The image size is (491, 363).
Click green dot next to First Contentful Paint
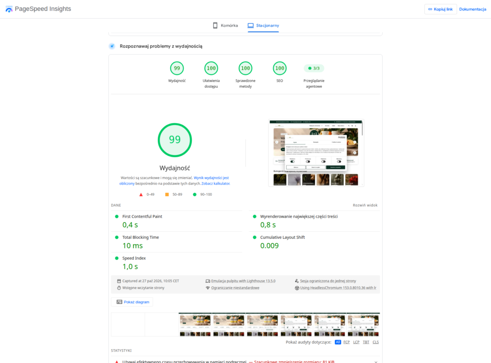(x=117, y=216)
